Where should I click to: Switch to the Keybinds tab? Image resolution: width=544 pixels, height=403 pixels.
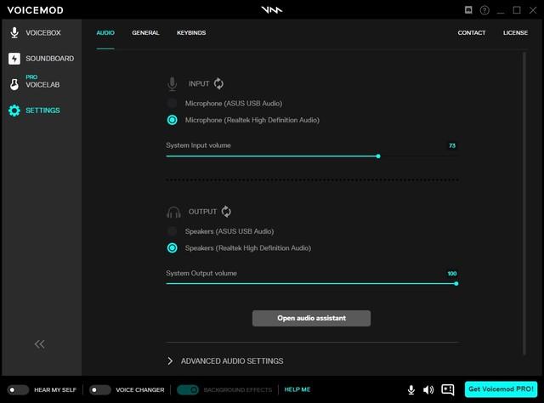pyautogui.click(x=191, y=33)
